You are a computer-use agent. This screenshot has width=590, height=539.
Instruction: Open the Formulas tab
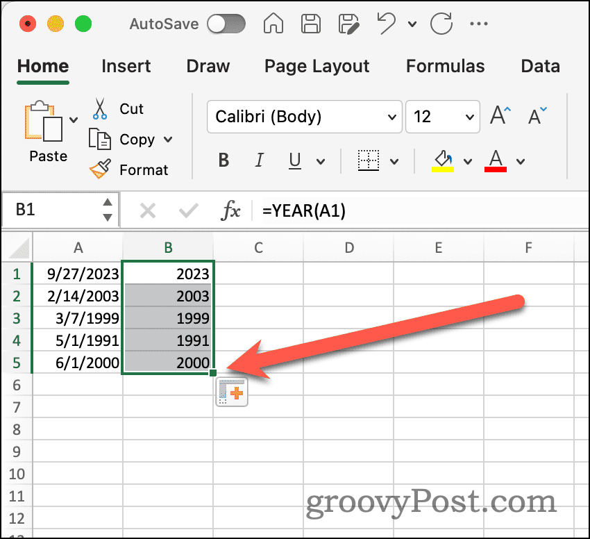[x=445, y=66]
